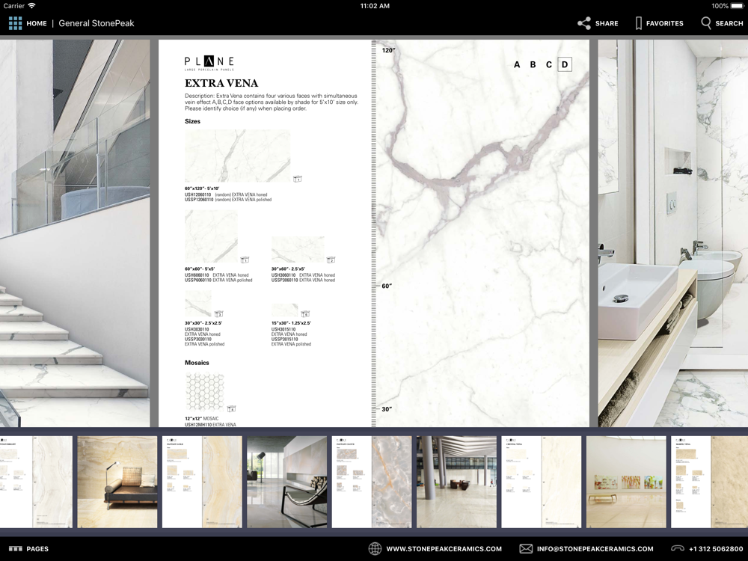This screenshot has width=748, height=561.
Task: Open the golden onyx spec page thumbnail
Action: tap(202, 482)
